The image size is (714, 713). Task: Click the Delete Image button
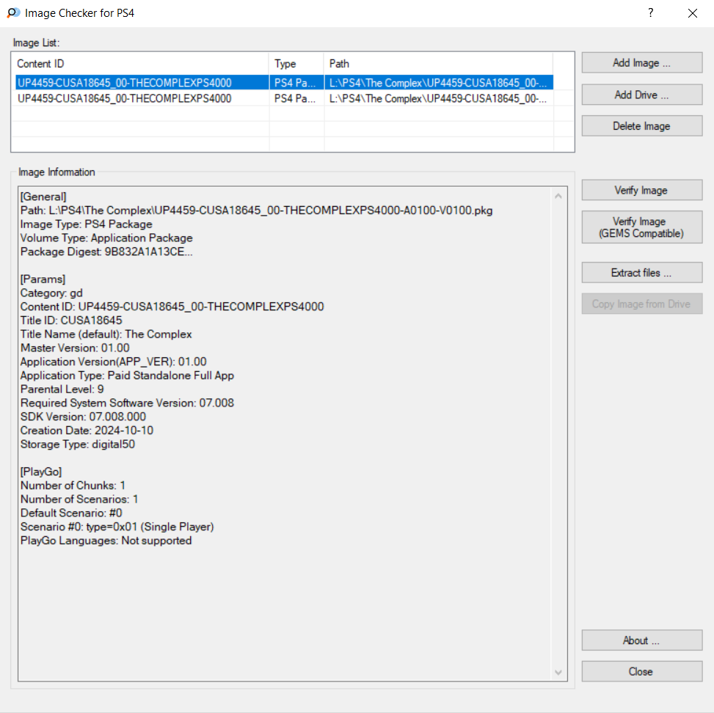coord(641,126)
